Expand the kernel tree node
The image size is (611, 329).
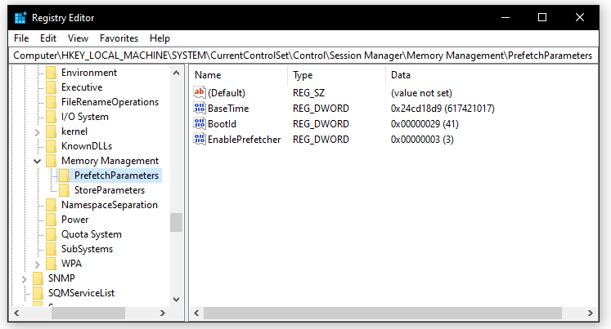point(38,131)
